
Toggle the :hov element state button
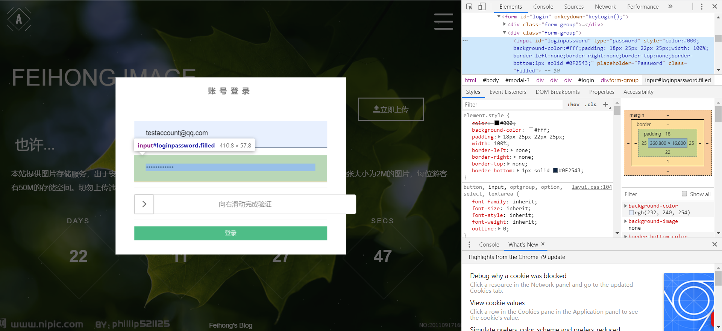pos(573,105)
